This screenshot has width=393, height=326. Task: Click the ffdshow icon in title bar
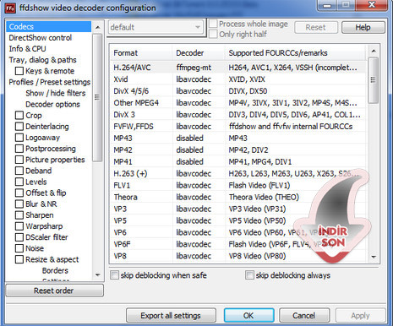pos(10,8)
